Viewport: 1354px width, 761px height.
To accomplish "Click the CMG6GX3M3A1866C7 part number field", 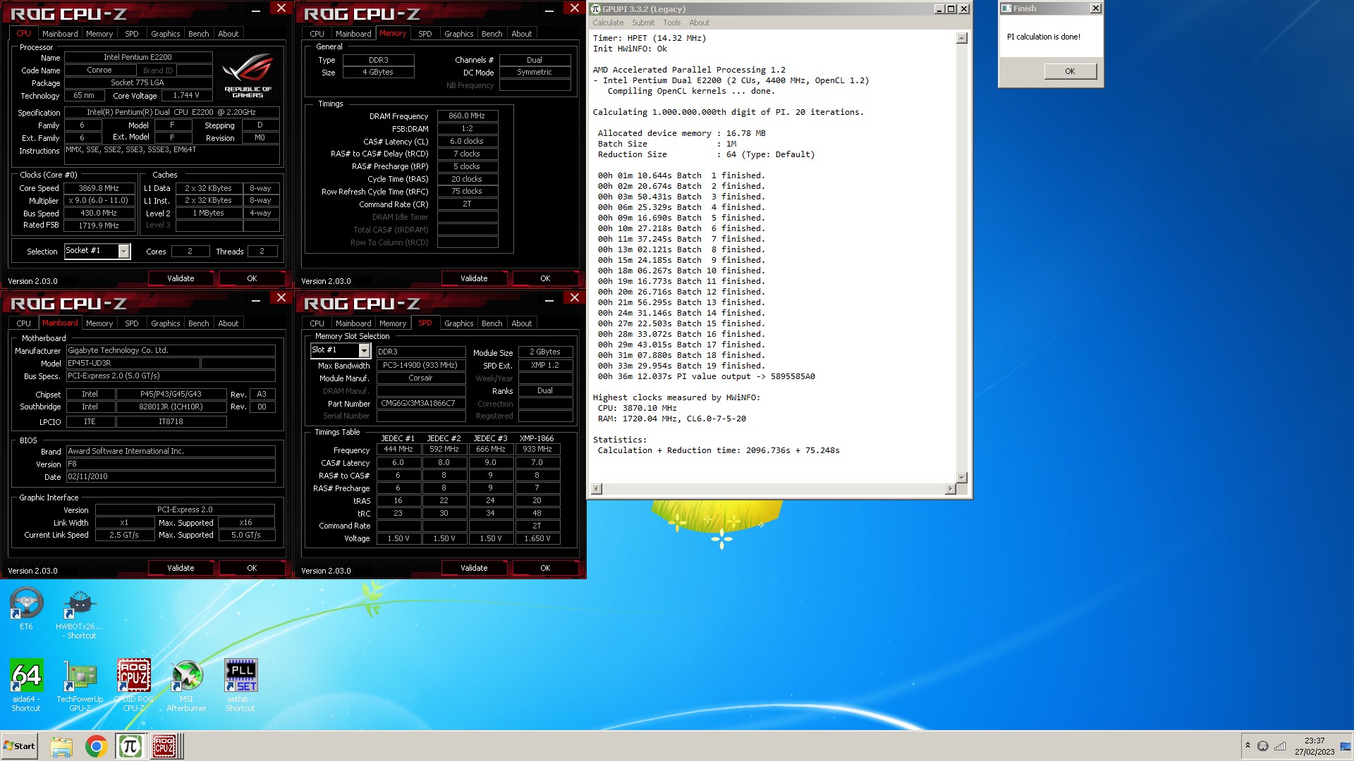I will [420, 404].
